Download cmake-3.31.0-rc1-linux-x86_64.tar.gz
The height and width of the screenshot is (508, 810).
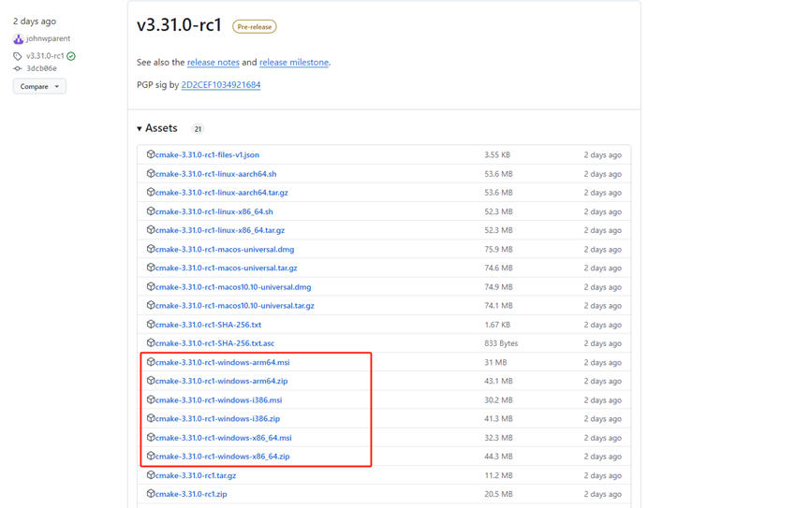coord(220,230)
